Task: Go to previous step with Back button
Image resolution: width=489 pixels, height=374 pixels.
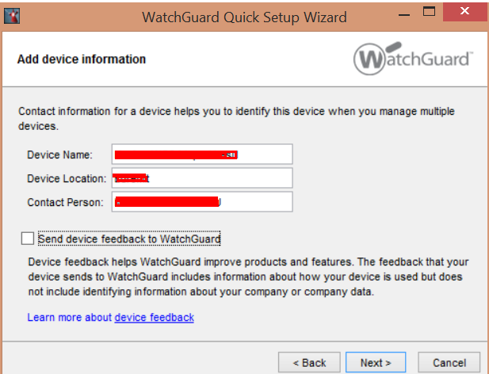Action: 309,363
